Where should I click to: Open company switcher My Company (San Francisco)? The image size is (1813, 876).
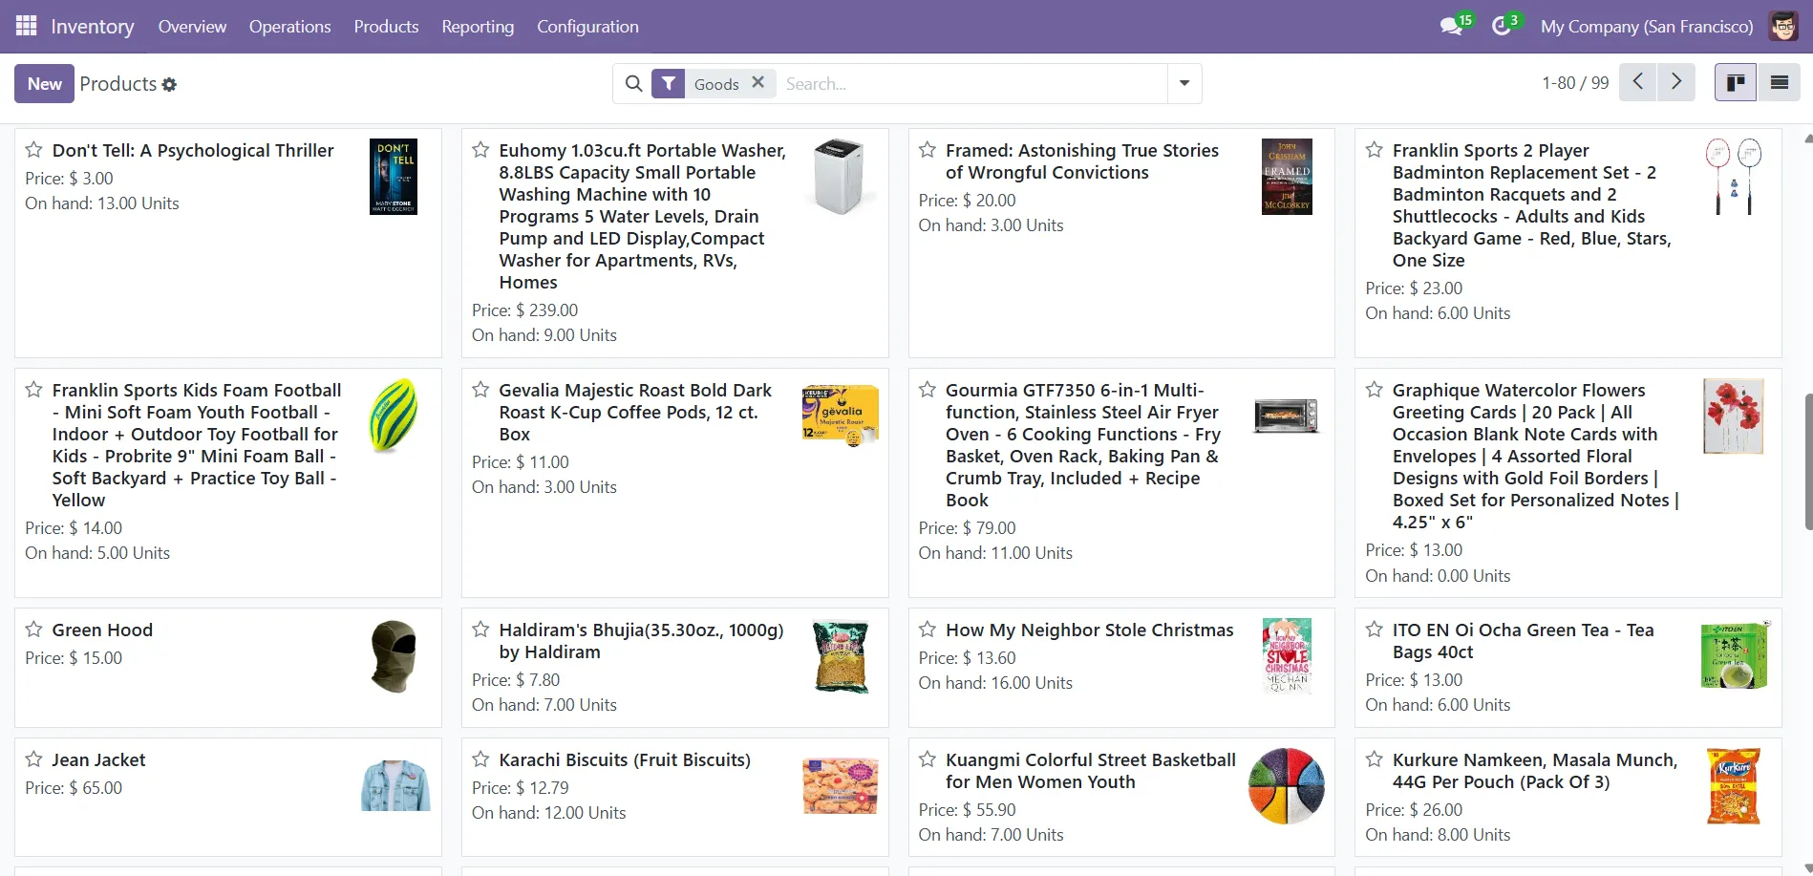[x=1647, y=26]
